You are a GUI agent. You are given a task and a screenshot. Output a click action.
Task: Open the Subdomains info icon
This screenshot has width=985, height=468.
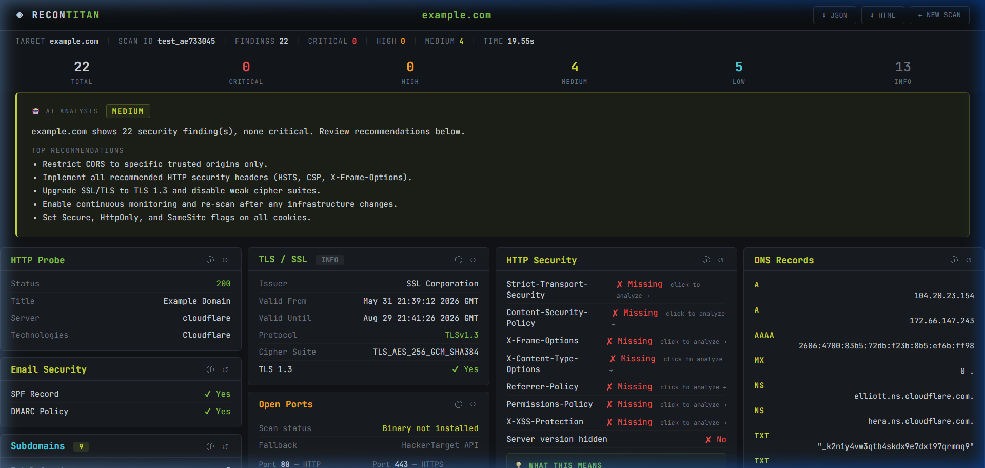[x=210, y=447]
